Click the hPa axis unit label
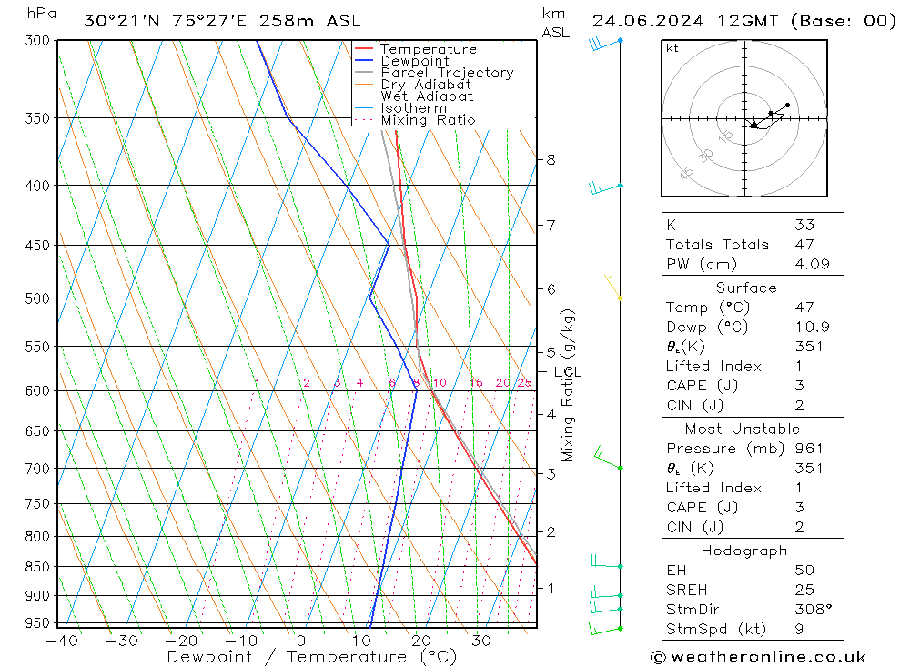This screenshot has height=667, width=910. click(42, 14)
